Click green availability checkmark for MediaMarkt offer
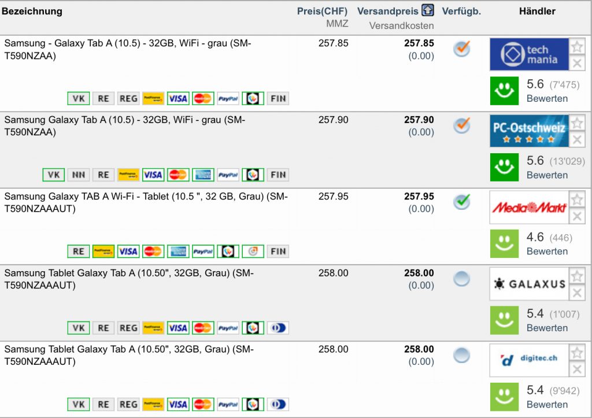The height and width of the screenshot is (418, 592). 461,202
